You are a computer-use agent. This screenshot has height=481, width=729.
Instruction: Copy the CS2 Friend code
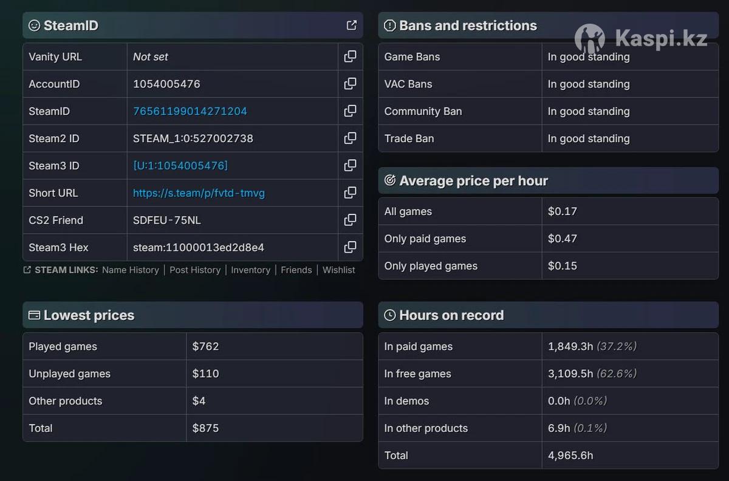[x=350, y=220]
